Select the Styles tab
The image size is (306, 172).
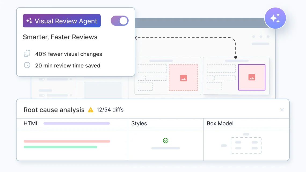click(139, 123)
